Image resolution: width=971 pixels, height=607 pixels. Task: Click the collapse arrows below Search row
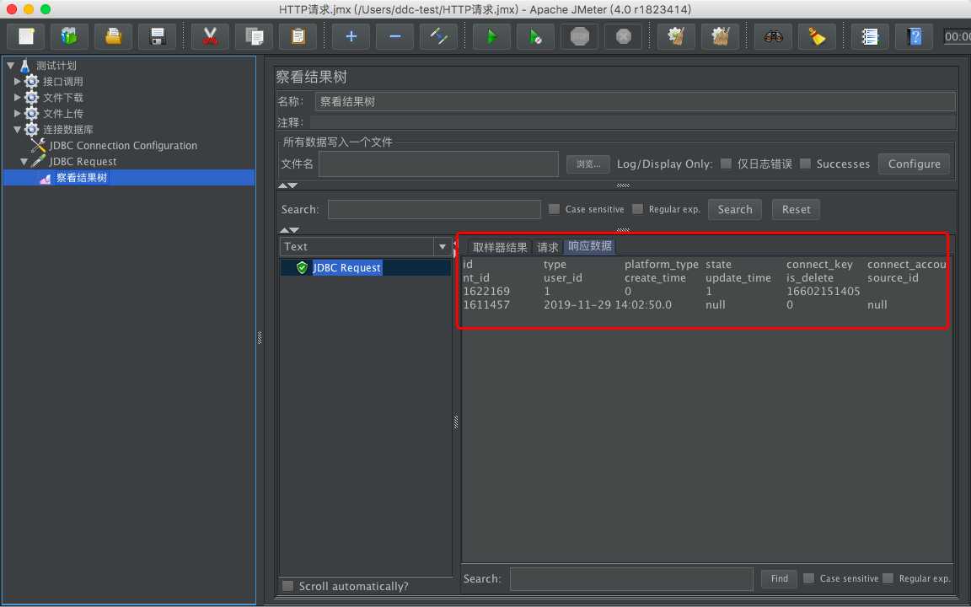tap(290, 230)
